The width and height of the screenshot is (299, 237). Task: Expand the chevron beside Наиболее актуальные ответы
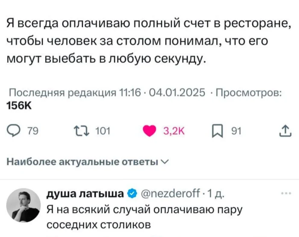166,162
